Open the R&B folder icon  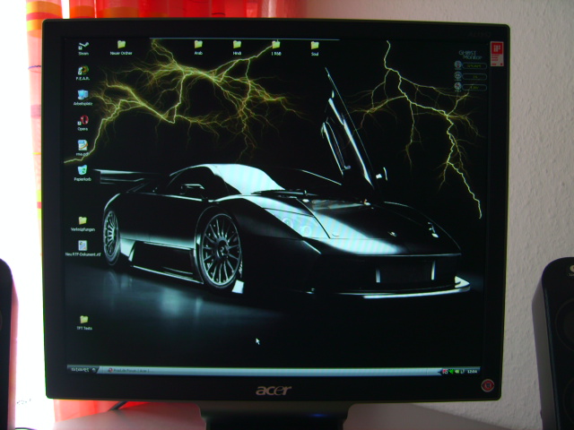coord(276,45)
